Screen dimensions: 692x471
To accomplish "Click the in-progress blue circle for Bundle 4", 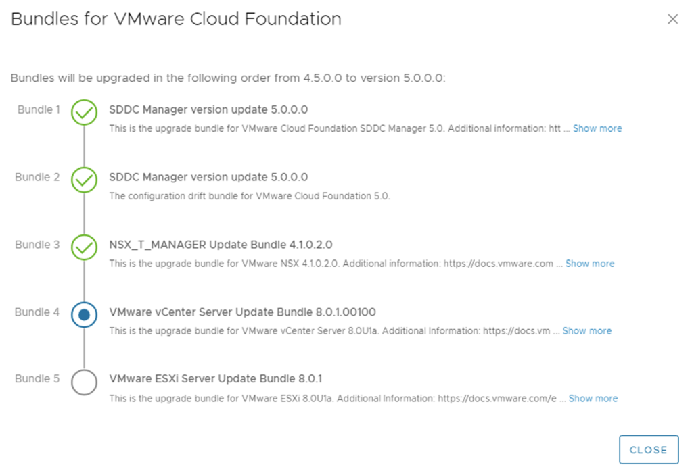I will point(84,315).
